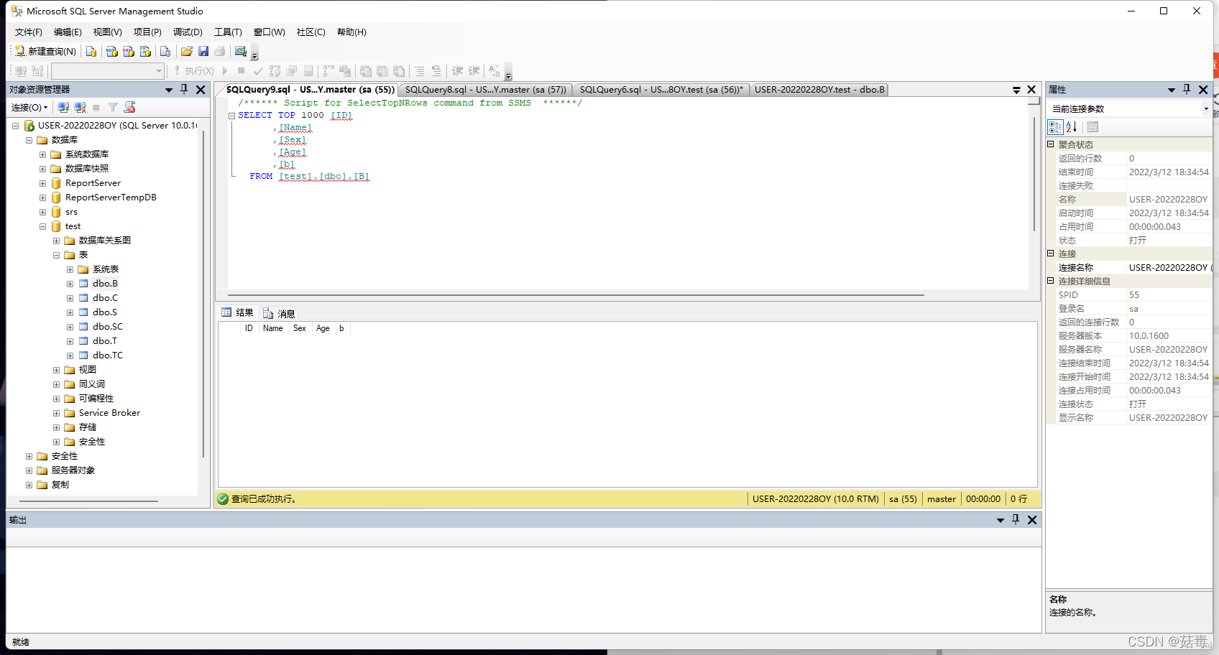The image size is (1219, 655).
Task: Expand the dbo.SC table node
Action: [70, 327]
